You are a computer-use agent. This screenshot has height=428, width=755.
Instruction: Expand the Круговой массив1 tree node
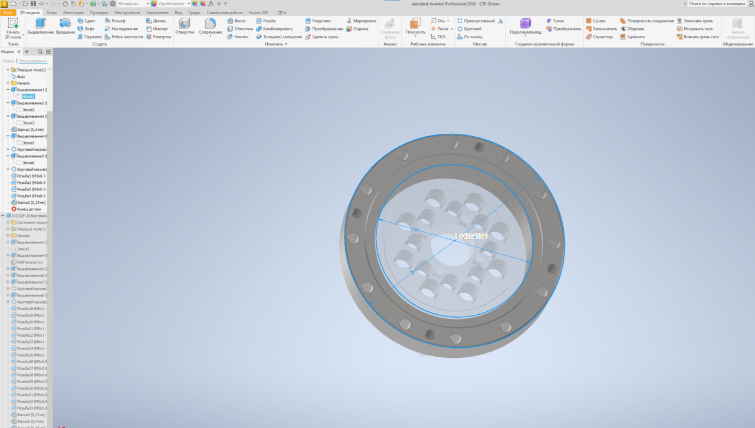(x=8, y=149)
